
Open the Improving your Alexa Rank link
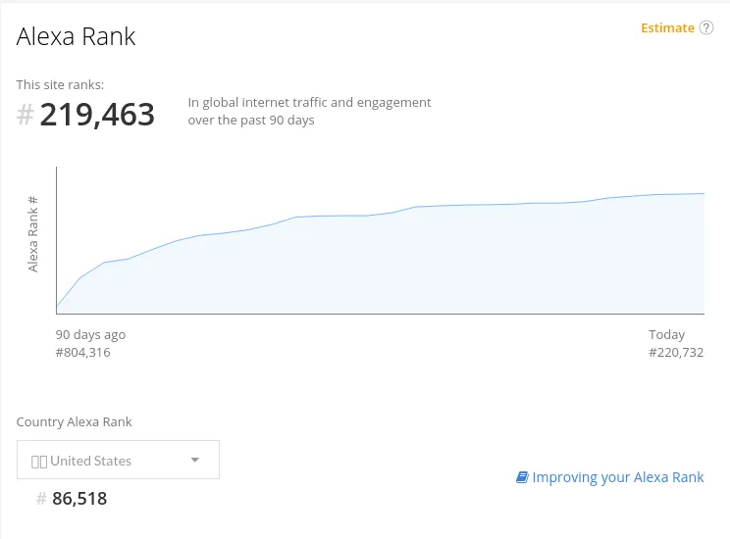tap(618, 477)
